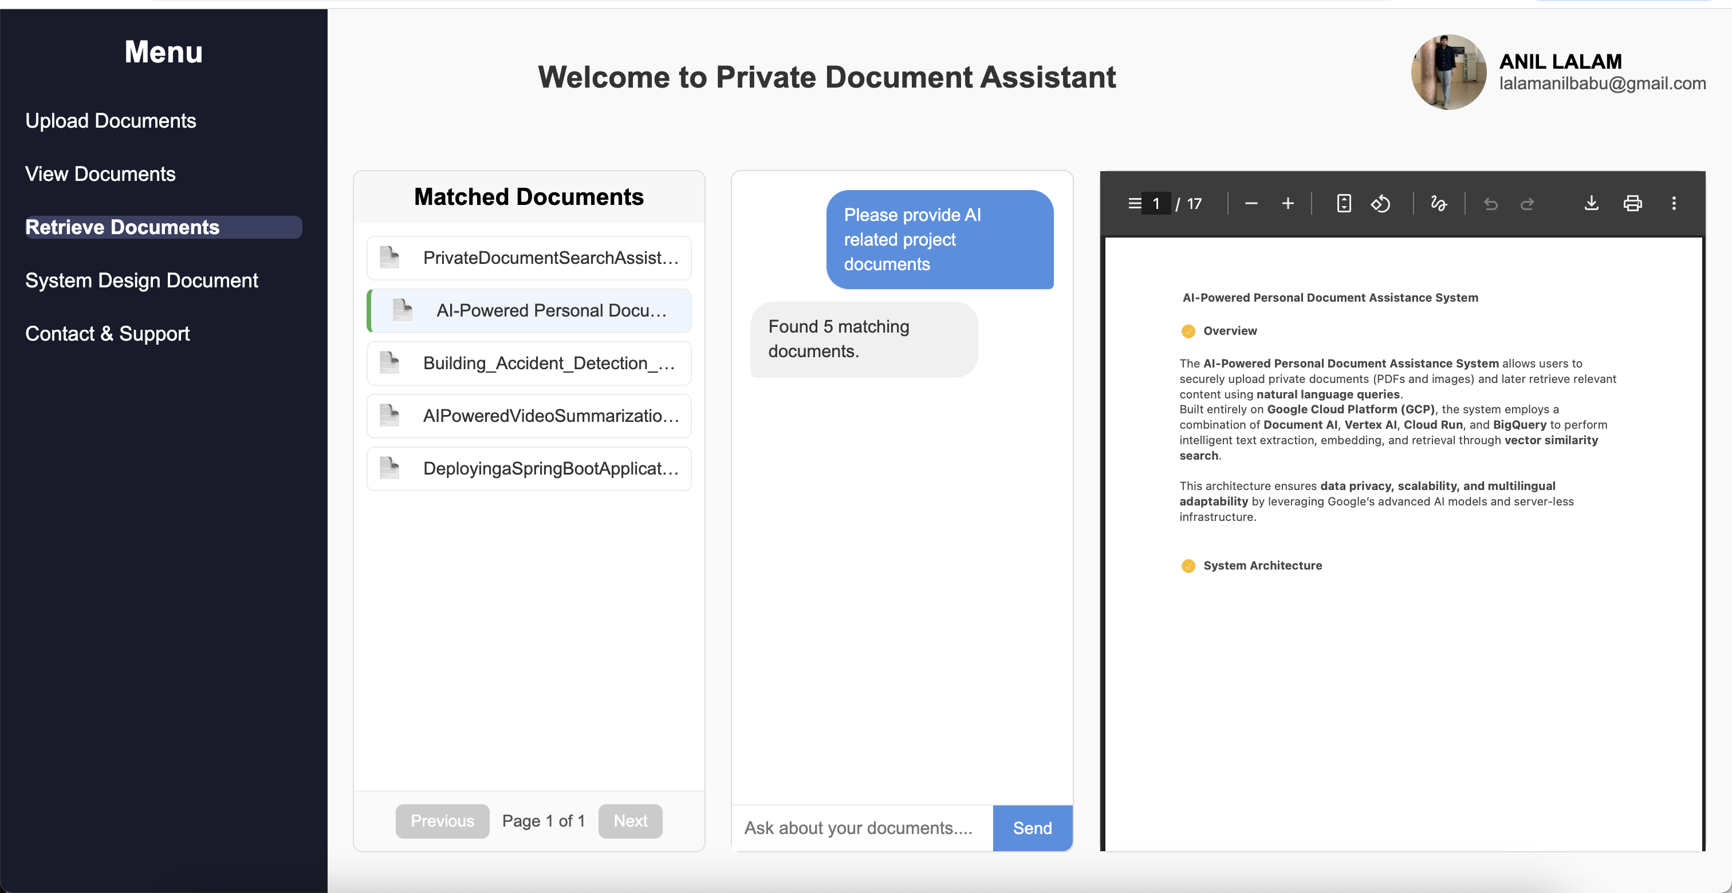Click the undo arrow in PDF toolbar
The height and width of the screenshot is (893, 1732).
coord(1491,203)
